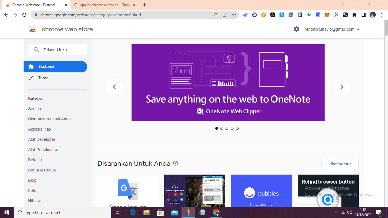Open File Explorer from taskbar
Viewport: 388px width, 218px height.
point(147,212)
